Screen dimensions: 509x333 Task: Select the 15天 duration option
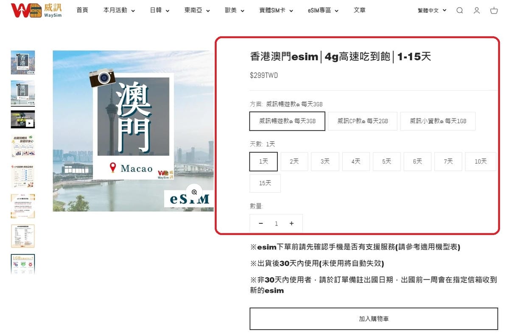pyautogui.click(x=265, y=183)
